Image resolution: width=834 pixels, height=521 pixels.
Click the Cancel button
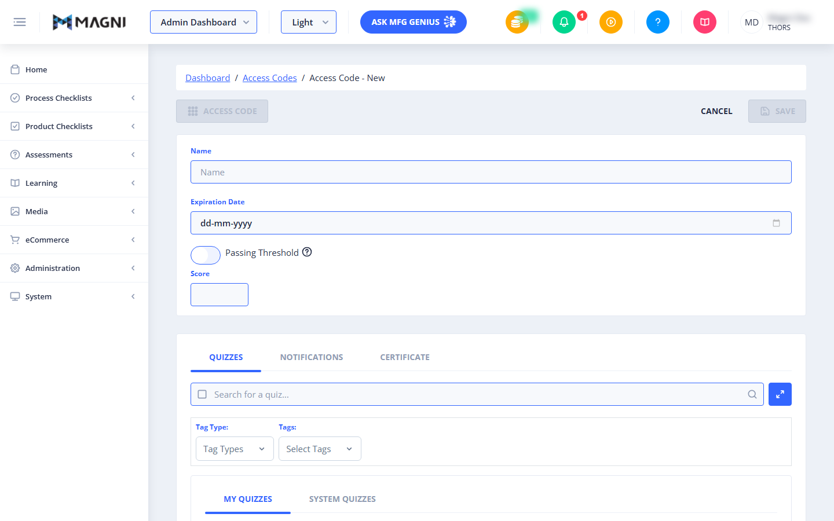pyautogui.click(x=716, y=111)
